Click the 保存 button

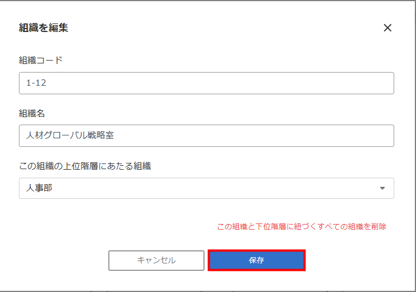coord(257,260)
